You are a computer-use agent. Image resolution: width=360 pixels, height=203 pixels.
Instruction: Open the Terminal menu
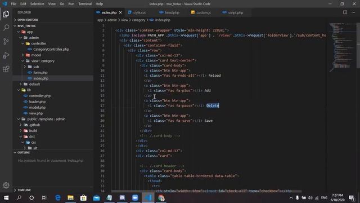coord(85,4)
